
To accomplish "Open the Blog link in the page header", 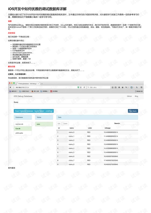I will click(x=136, y=96).
